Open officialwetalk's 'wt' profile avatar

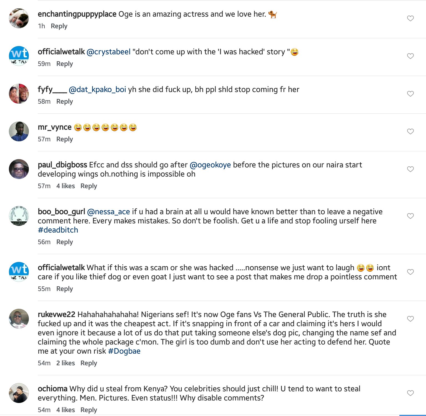click(19, 56)
